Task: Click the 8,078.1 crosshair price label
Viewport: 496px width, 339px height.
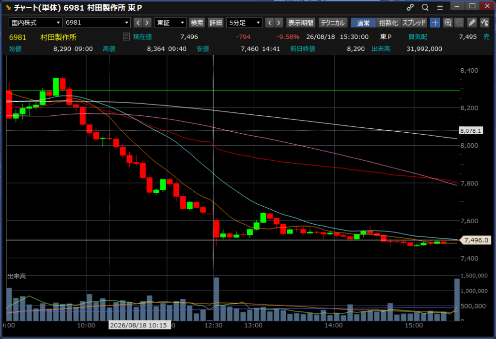Action: click(471, 130)
